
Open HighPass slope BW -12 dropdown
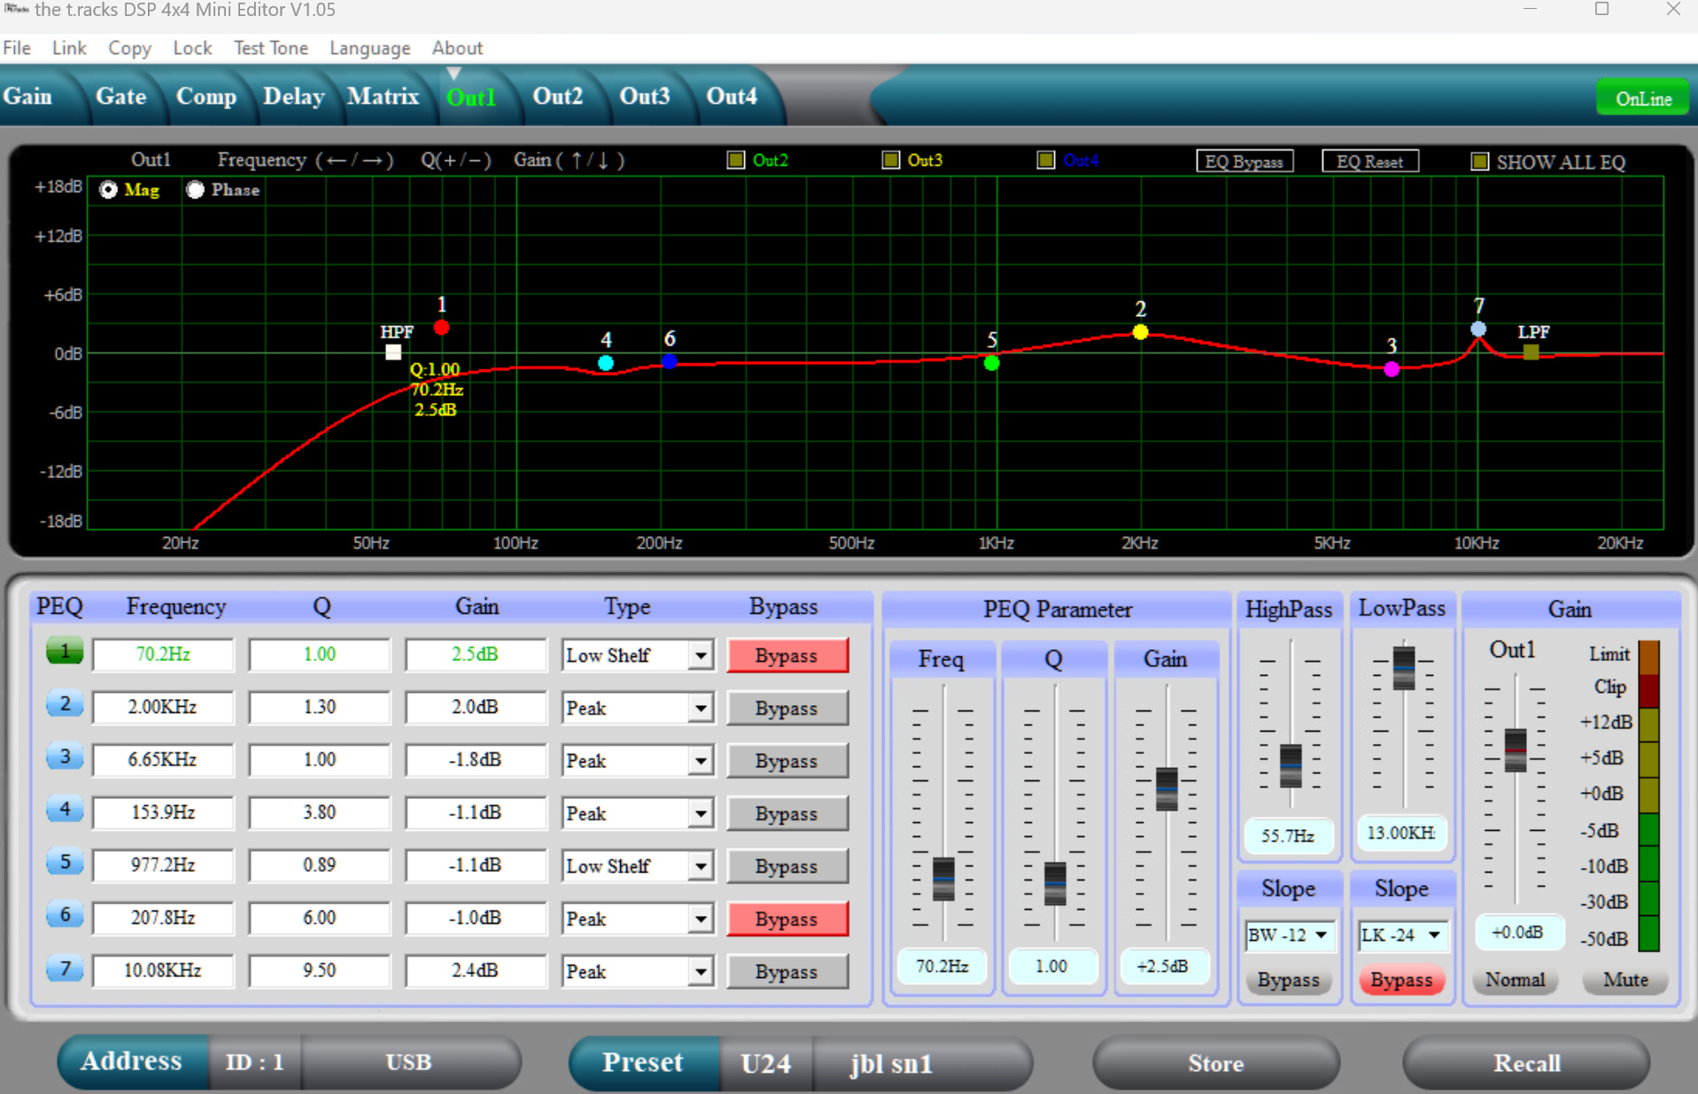point(1289,935)
